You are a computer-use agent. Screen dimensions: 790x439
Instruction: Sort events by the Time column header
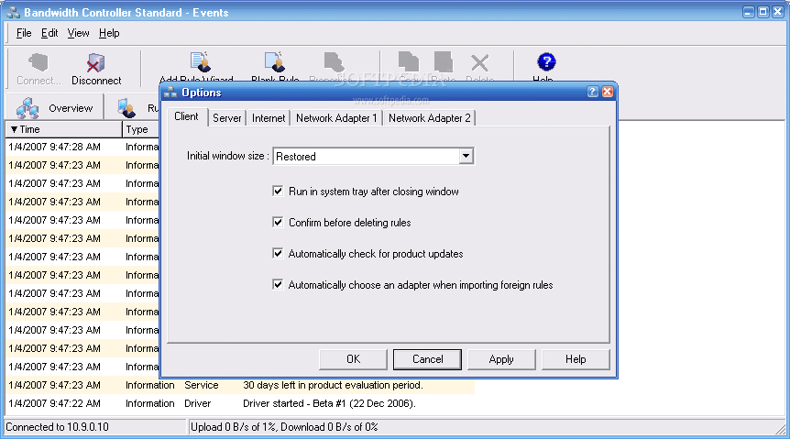click(x=63, y=129)
